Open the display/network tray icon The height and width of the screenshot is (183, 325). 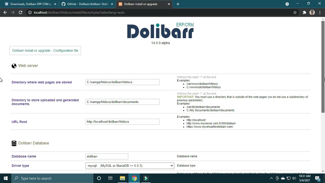pyautogui.click(x=288, y=178)
